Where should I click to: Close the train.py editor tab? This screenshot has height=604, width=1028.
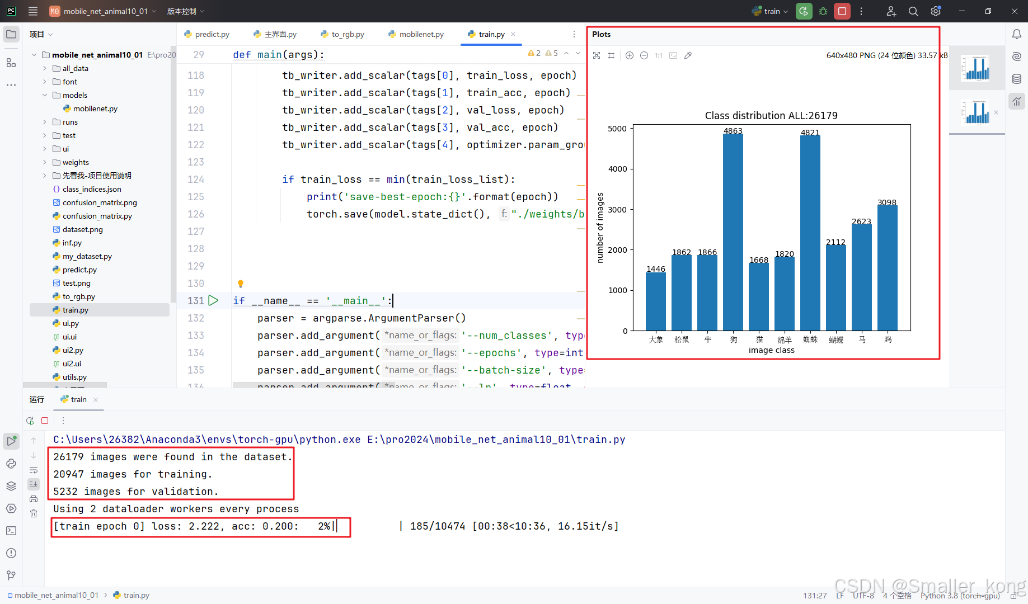click(513, 34)
